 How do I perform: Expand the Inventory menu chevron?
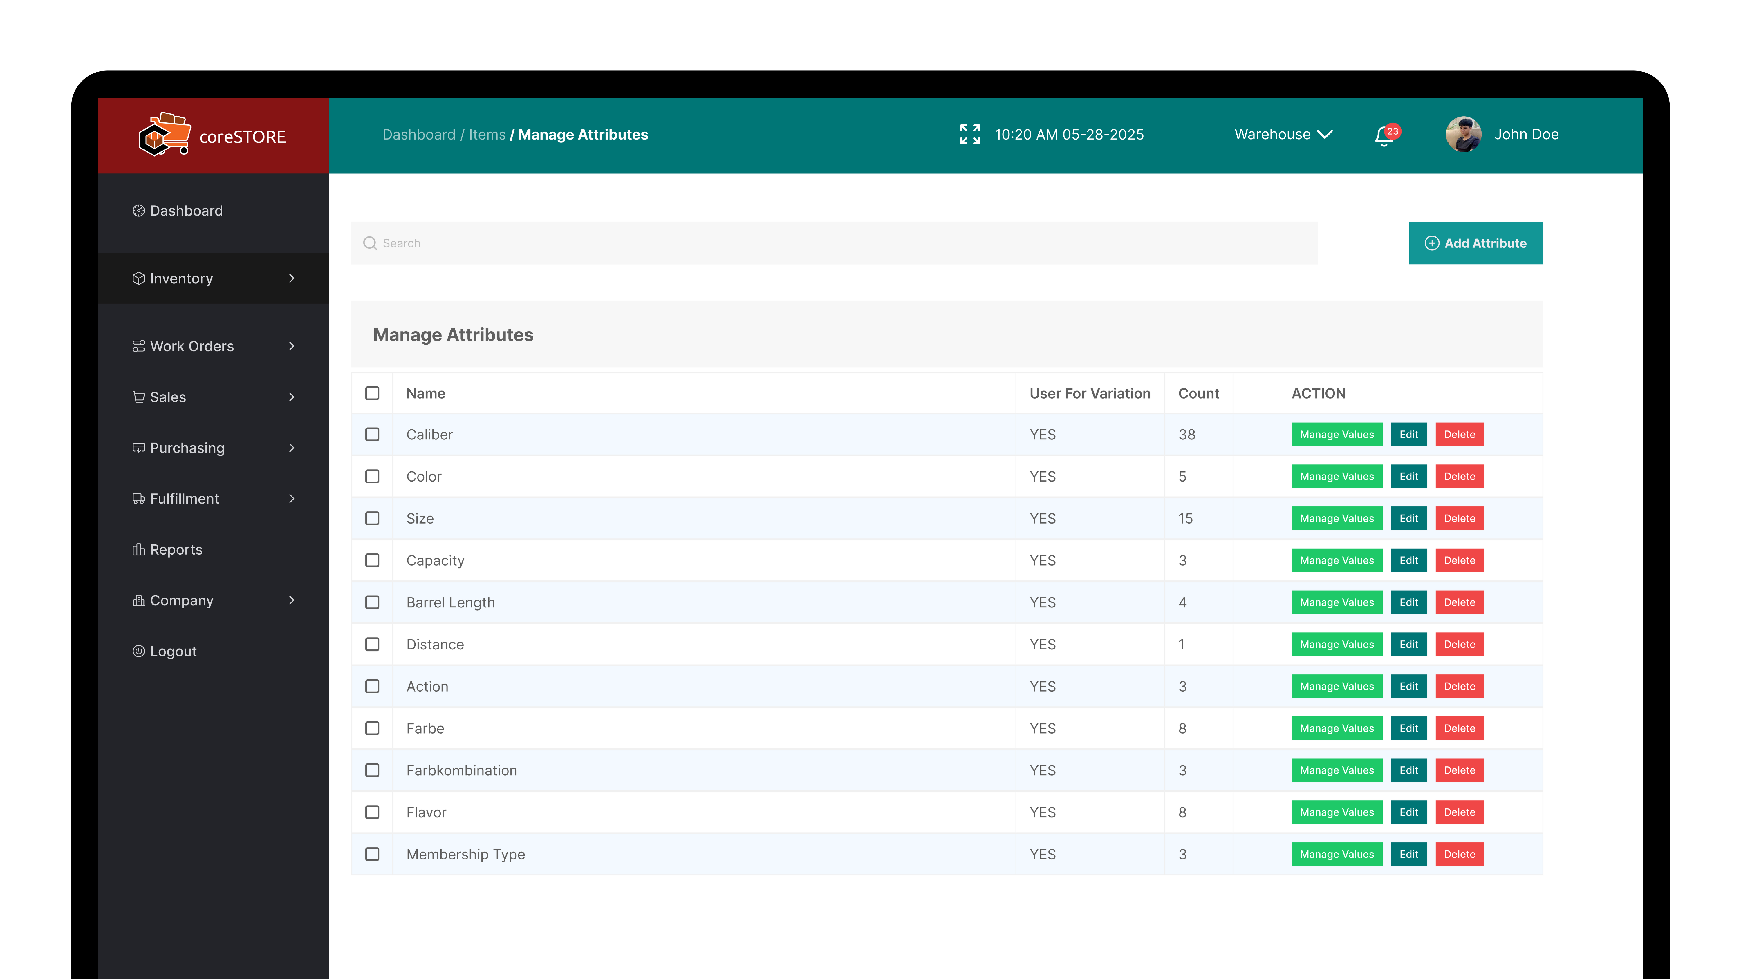pyautogui.click(x=292, y=278)
